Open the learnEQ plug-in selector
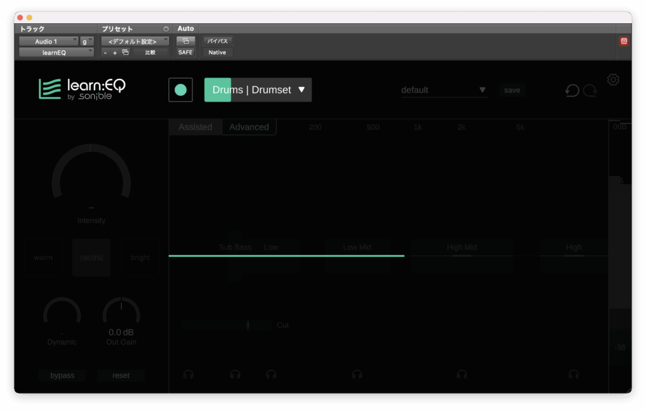Screen dimensions: 646x410 pyautogui.click(x=56, y=52)
